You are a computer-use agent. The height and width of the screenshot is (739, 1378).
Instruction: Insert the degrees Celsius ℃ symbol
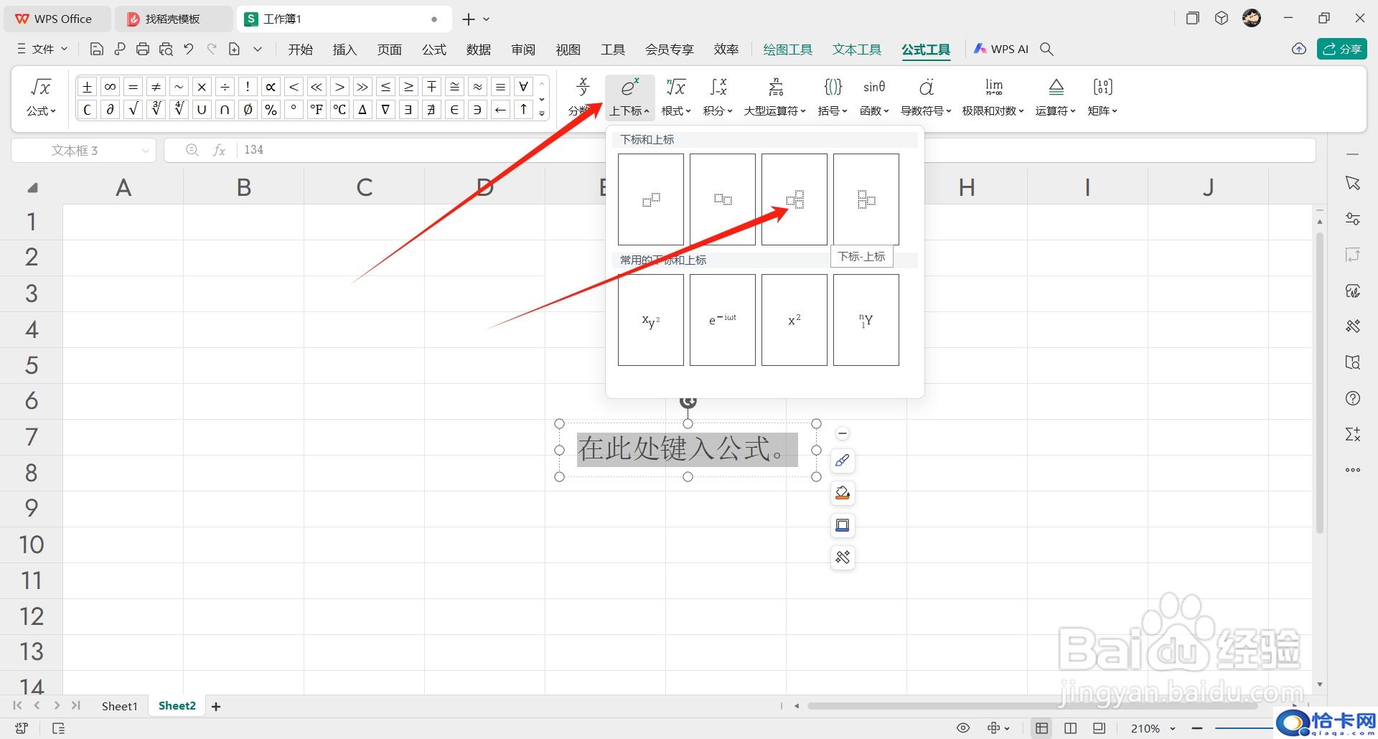[339, 110]
